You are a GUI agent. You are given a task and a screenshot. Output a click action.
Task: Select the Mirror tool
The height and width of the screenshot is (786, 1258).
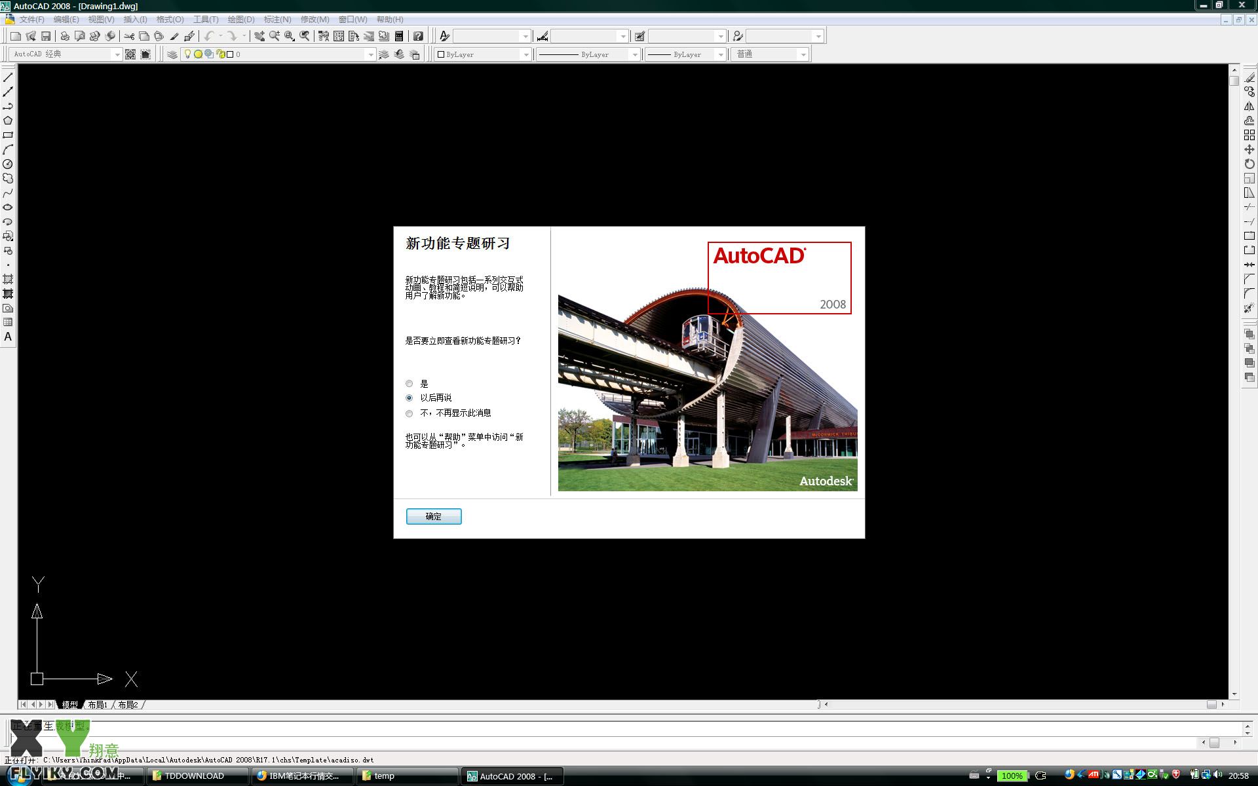[x=1249, y=106]
